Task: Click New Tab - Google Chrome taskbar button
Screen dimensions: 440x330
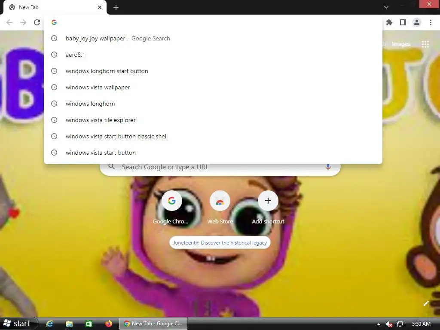Action: click(x=153, y=324)
